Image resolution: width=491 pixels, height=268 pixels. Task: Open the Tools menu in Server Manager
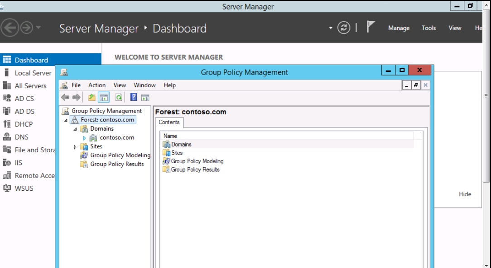point(428,28)
